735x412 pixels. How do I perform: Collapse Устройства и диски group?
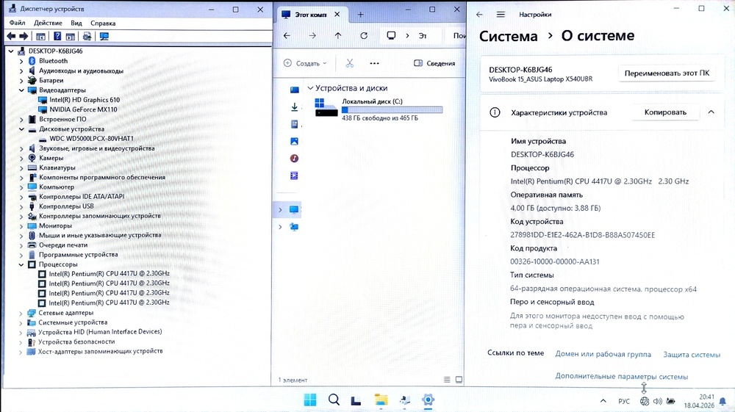pos(310,88)
